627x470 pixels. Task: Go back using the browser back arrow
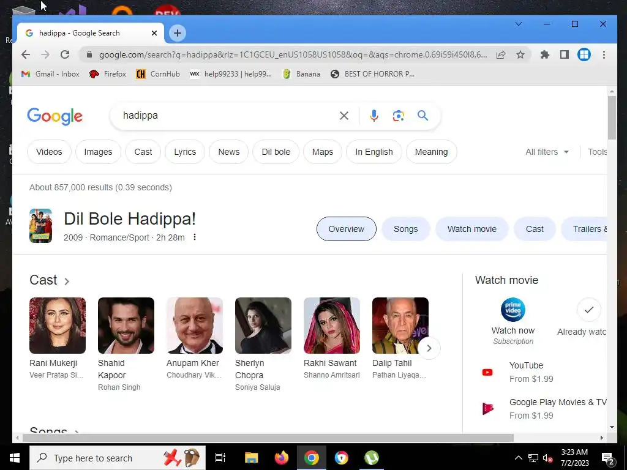click(x=26, y=54)
